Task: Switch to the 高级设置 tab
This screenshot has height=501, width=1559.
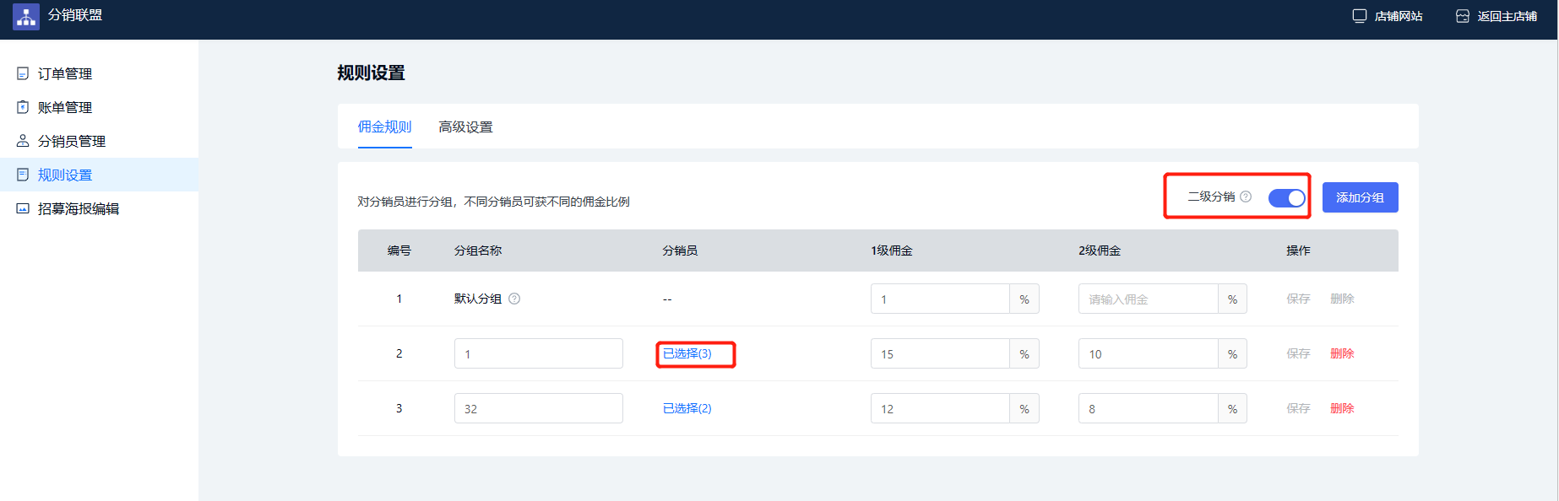Action: tap(465, 127)
